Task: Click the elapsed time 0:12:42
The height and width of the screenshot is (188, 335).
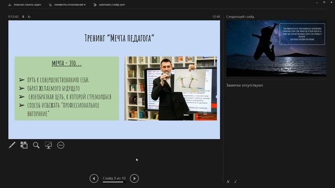Action: click(13, 17)
